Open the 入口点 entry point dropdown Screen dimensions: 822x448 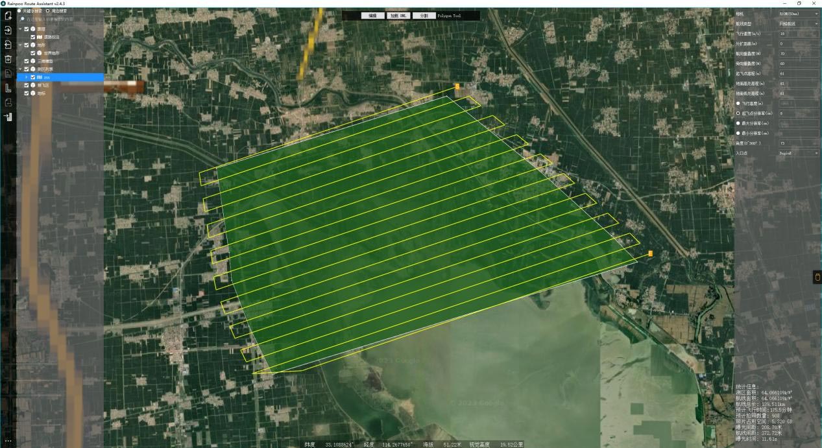tap(799, 153)
